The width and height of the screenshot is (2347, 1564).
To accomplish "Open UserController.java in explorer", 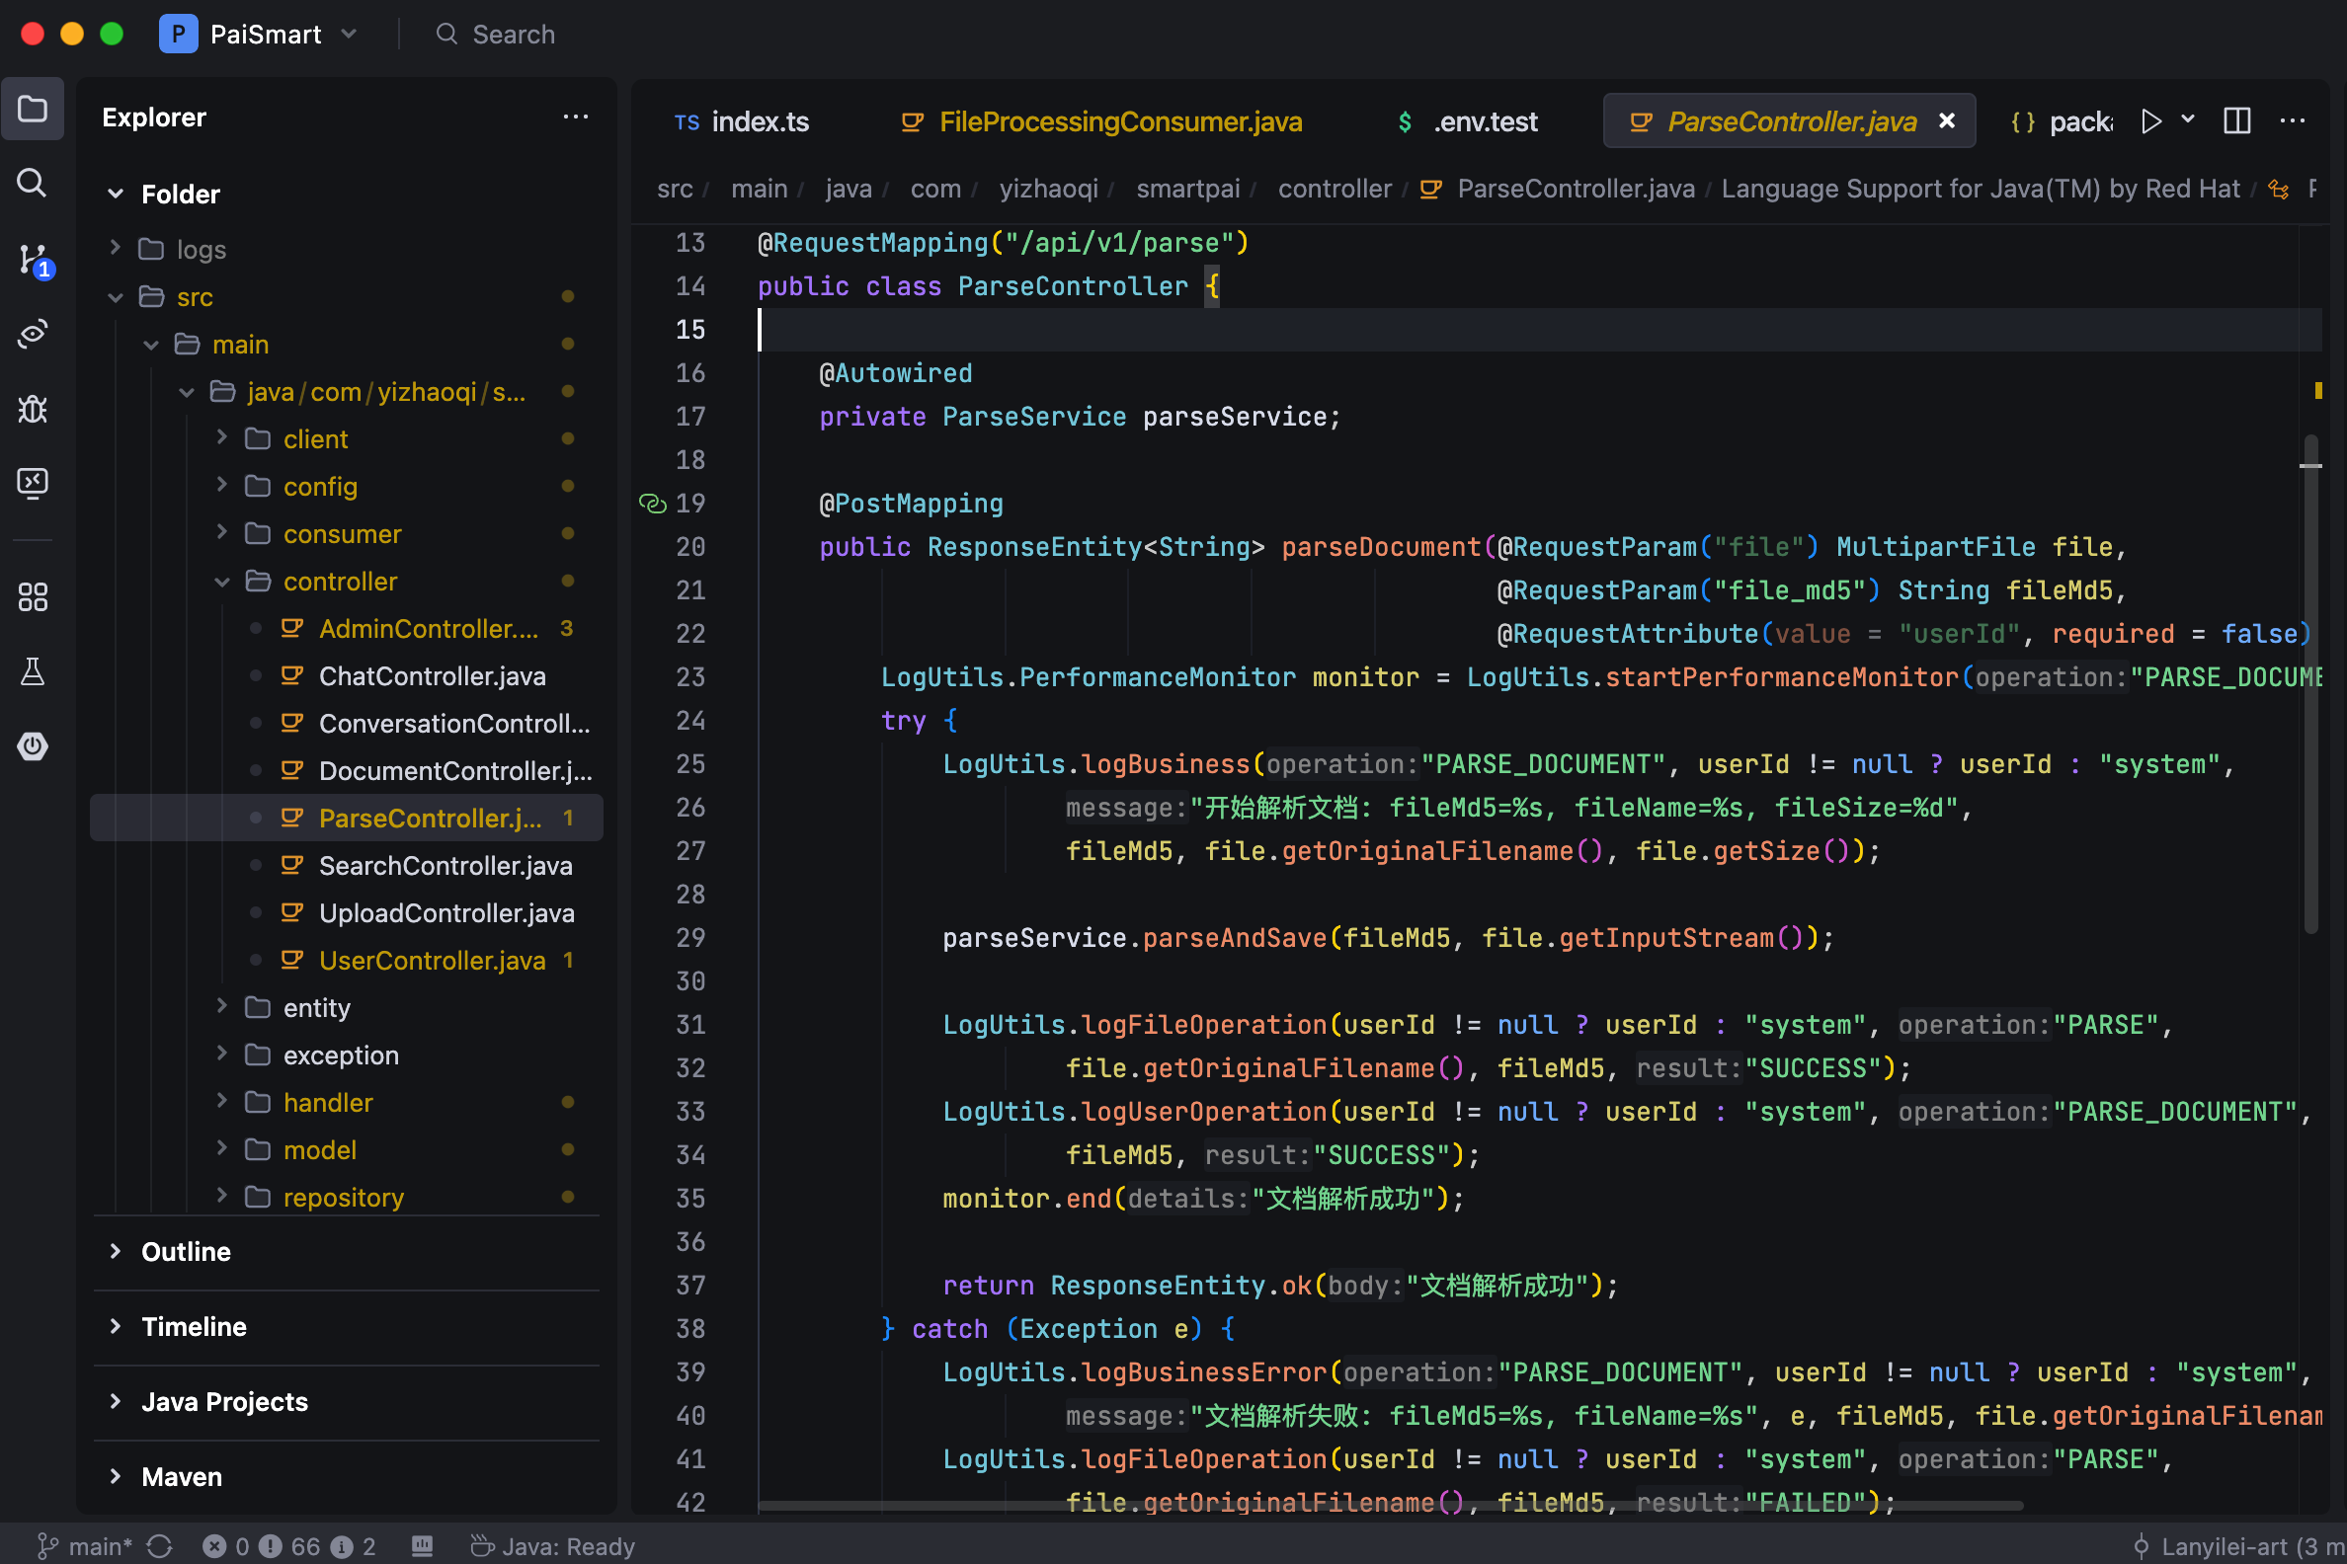I will tap(431, 961).
